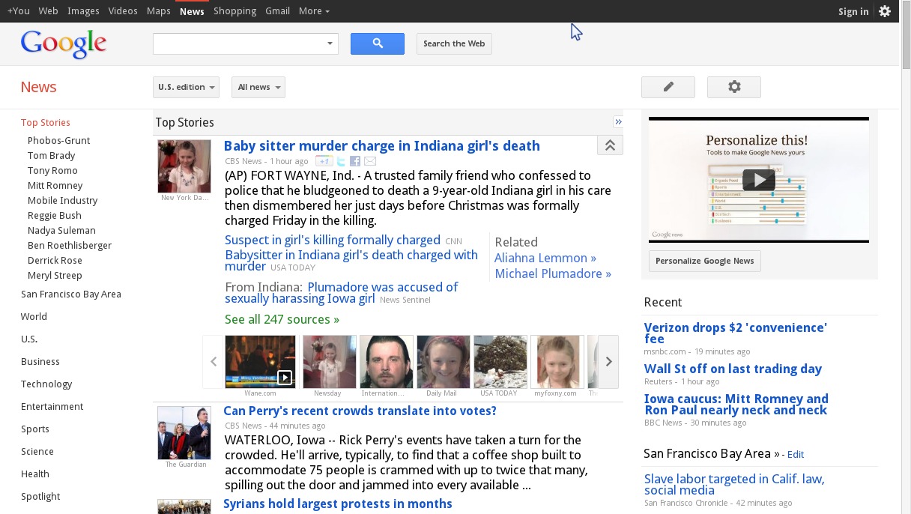This screenshot has width=911, height=514.
Task: Open Health section in sidebar
Action: point(35,474)
